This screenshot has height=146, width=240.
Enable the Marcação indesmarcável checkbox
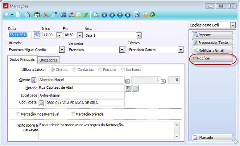pos(18,114)
